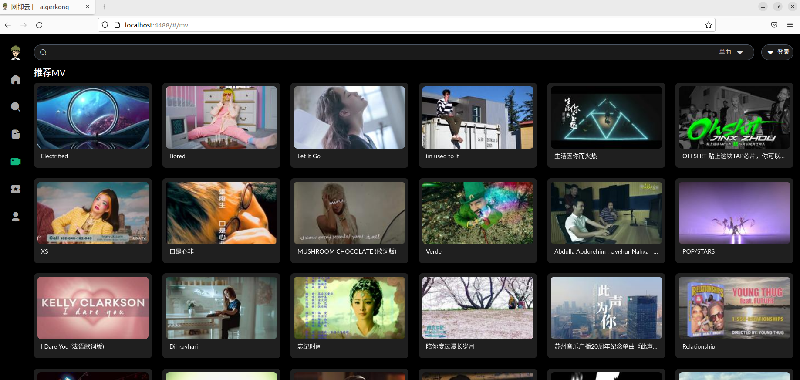
Task: Bookmark this page with star icon
Action: coord(709,25)
